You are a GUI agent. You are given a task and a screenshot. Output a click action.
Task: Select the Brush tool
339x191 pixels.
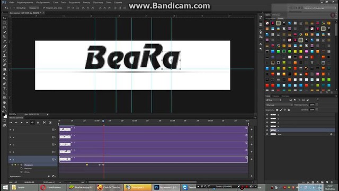4,51
